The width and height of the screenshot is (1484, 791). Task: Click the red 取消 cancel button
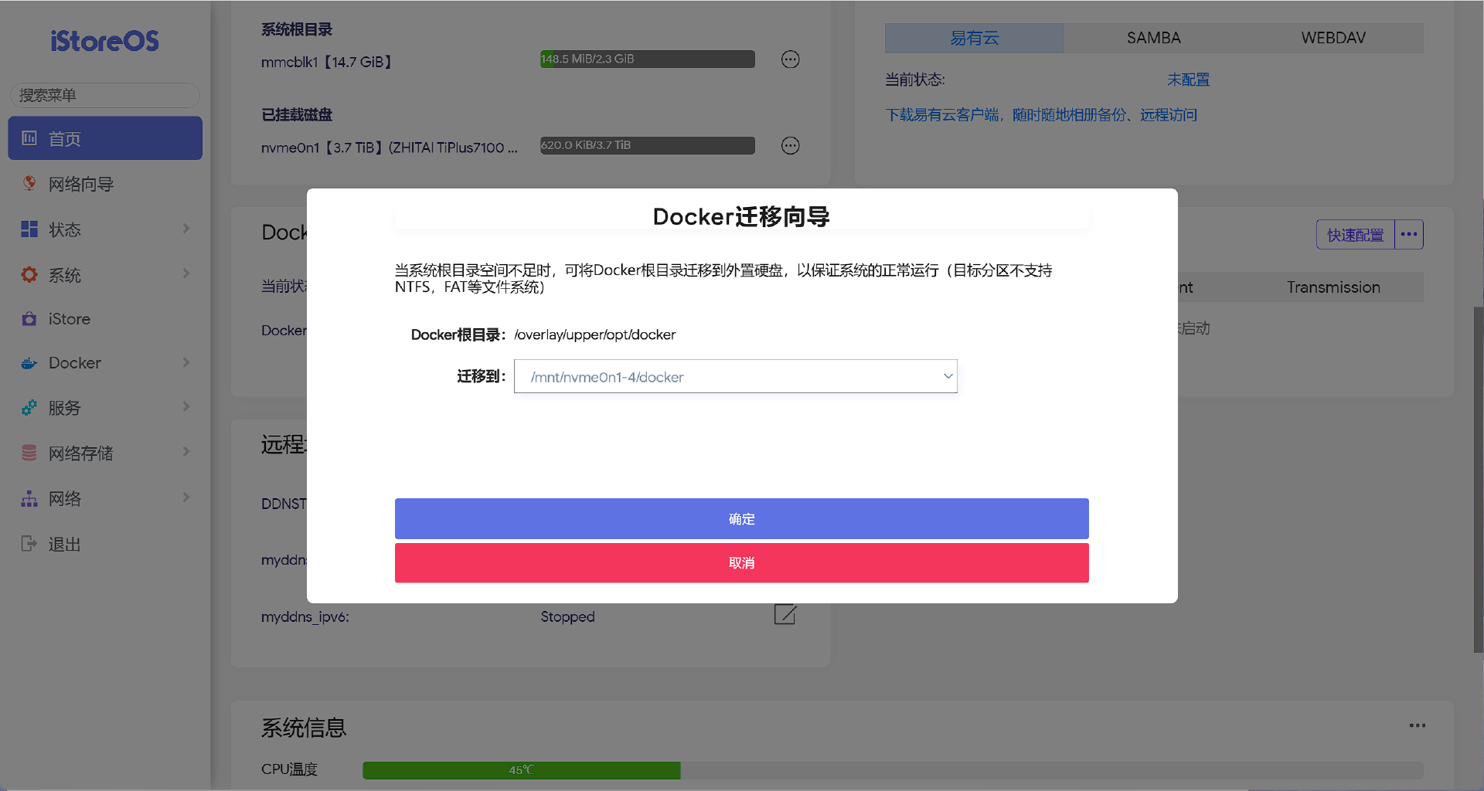741,563
